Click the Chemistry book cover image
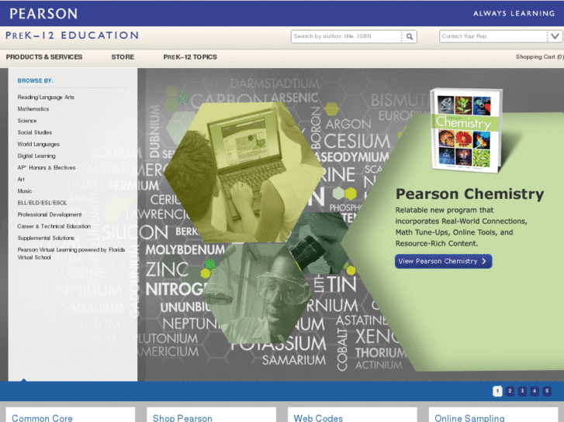Viewport: 564px width, 422px height. [466, 130]
